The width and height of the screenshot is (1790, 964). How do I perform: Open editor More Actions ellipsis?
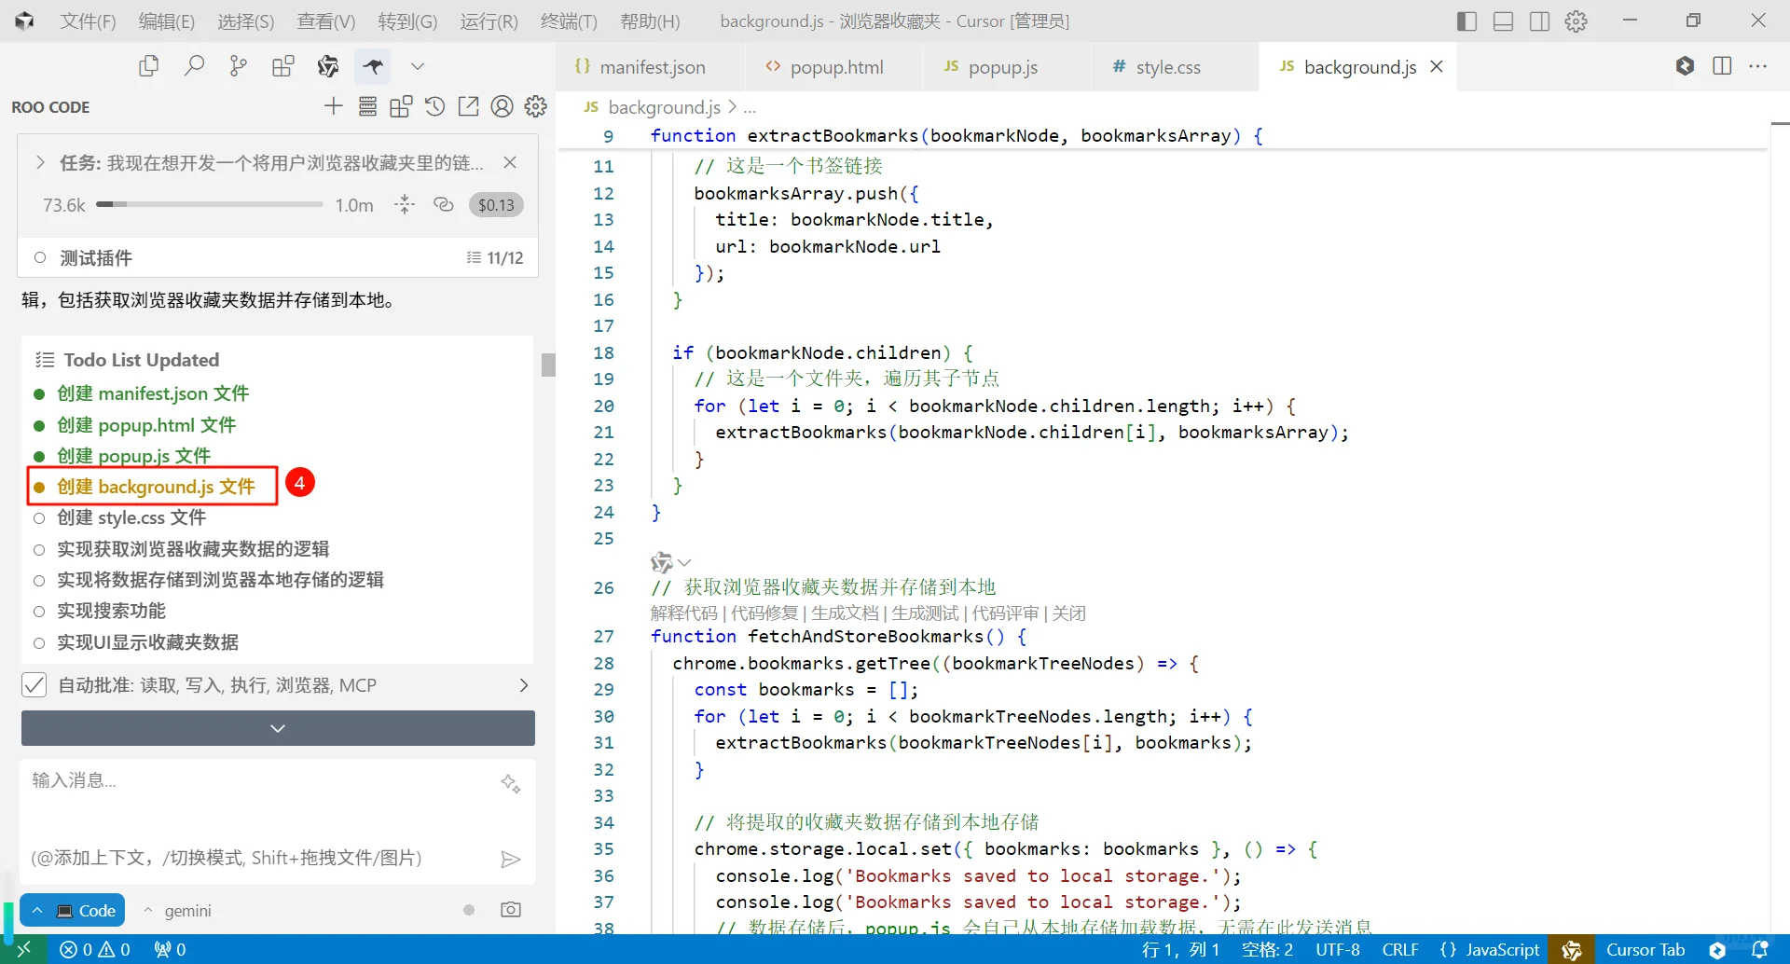(1758, 66)
